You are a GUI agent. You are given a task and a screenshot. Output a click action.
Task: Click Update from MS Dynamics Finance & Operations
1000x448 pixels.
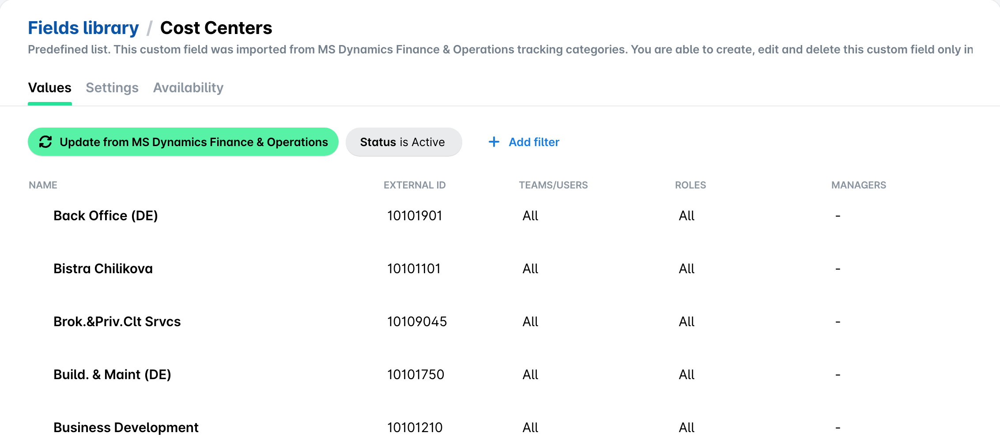183,142
